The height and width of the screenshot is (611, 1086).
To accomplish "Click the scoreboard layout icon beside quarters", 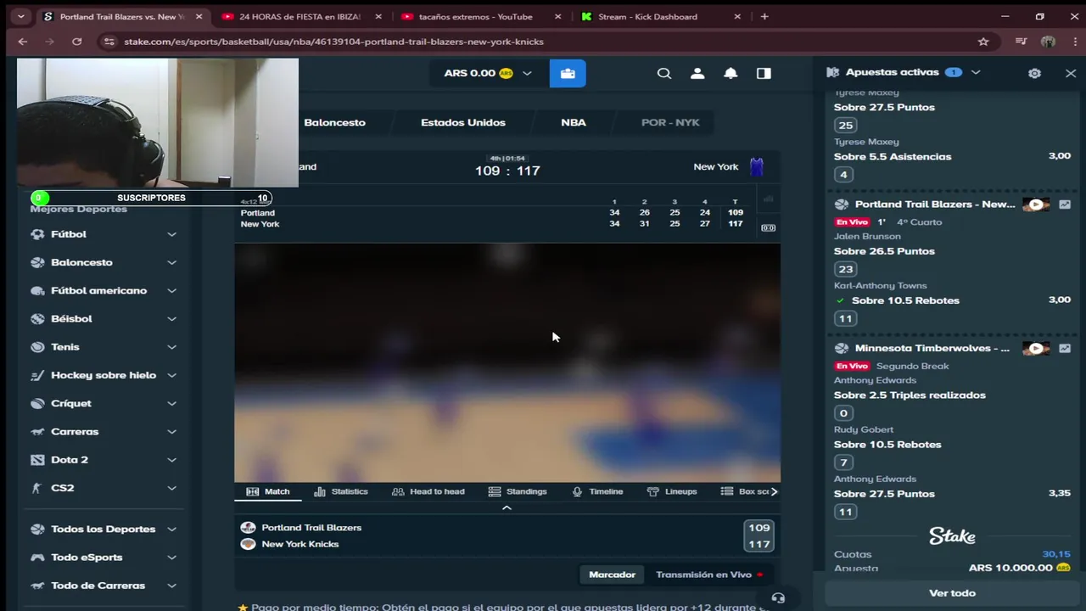I will tap(768, 228).
